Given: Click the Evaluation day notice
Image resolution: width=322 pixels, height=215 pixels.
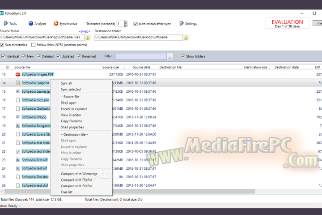Looking at the screenshot, I should tap(287, 23).
